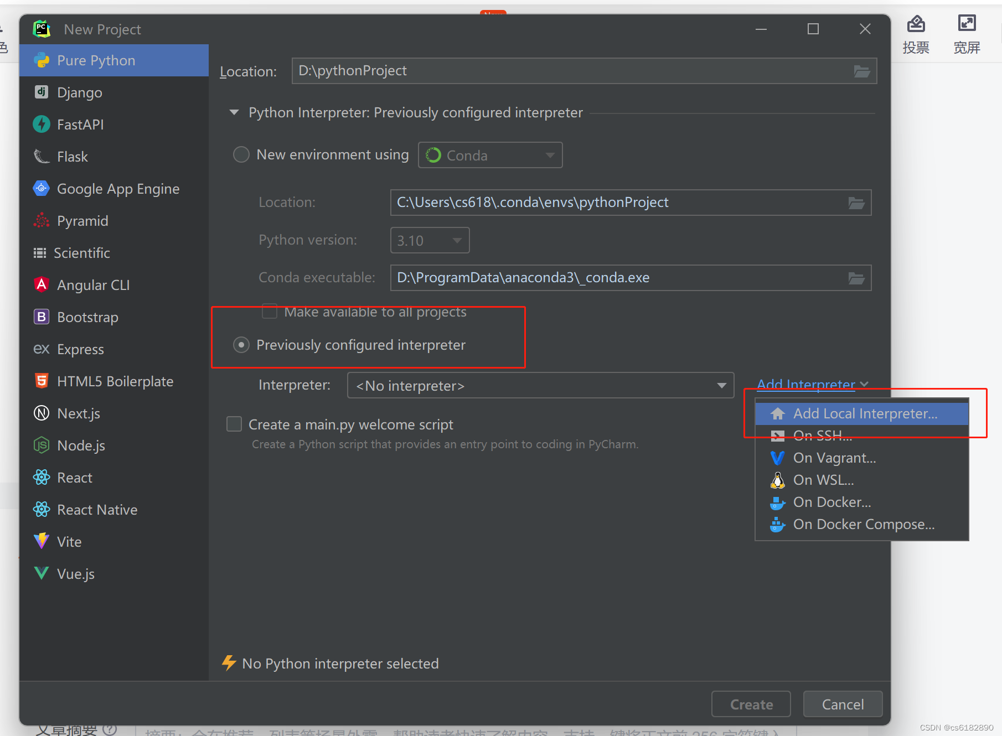Select the Next.js project icon
The width and height of the screenshot is (1002, 736).
click(42, 413)
